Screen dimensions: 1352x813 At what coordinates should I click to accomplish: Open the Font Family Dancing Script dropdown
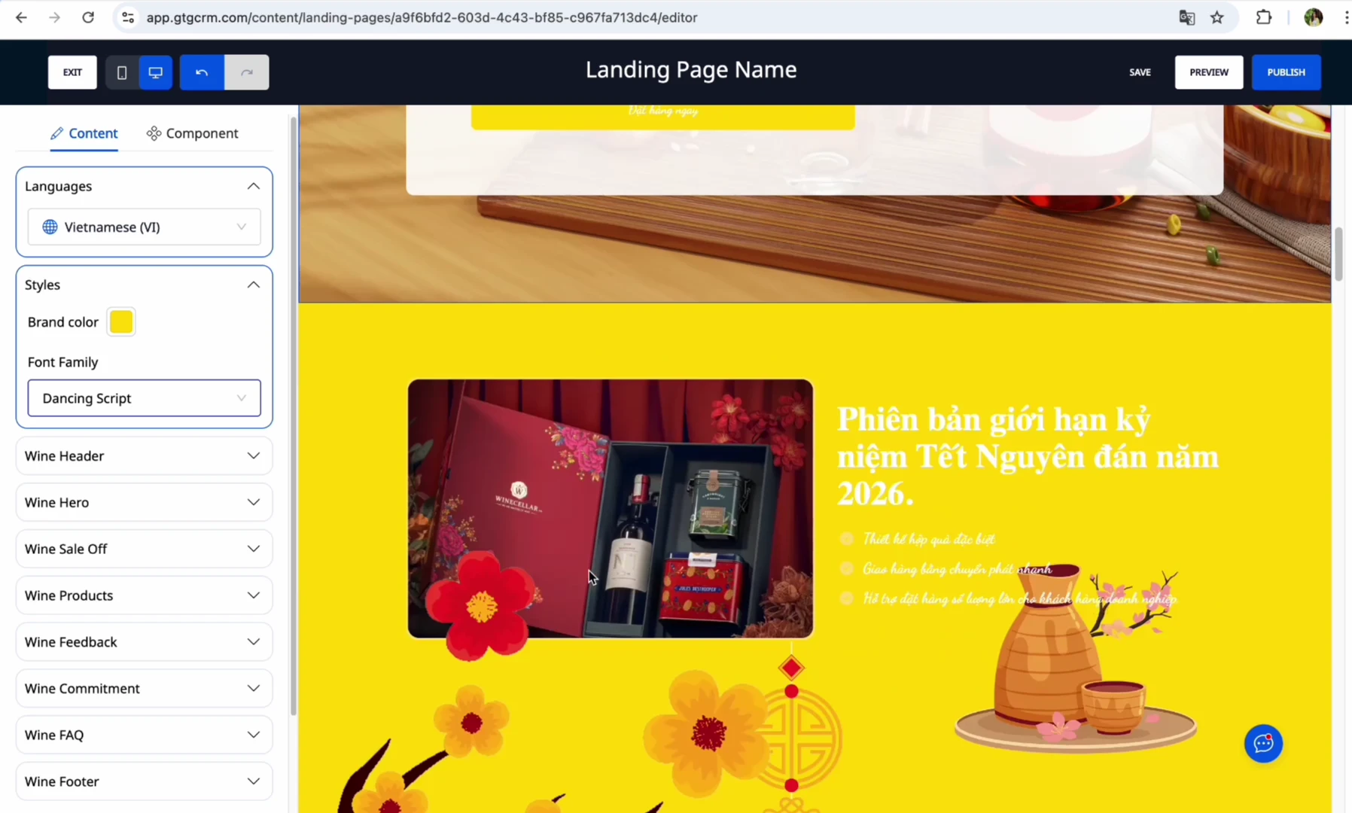[x=145, y=398]
